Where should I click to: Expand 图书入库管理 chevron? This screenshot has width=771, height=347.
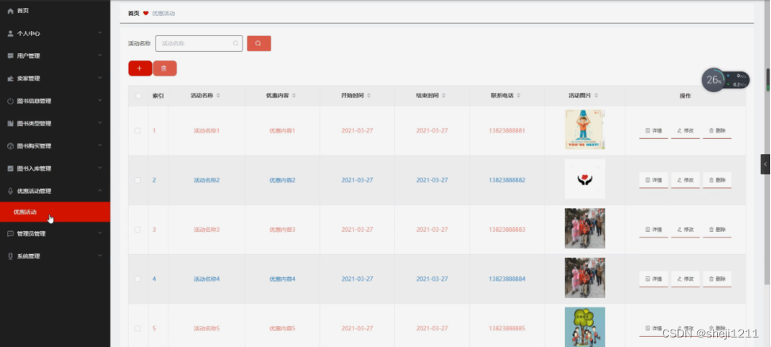[x=100, y=168]
